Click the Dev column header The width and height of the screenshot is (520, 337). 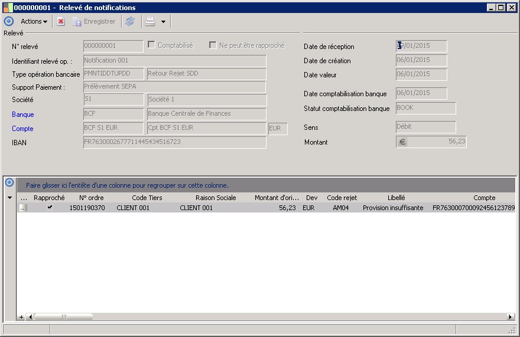tap(312, 198)
